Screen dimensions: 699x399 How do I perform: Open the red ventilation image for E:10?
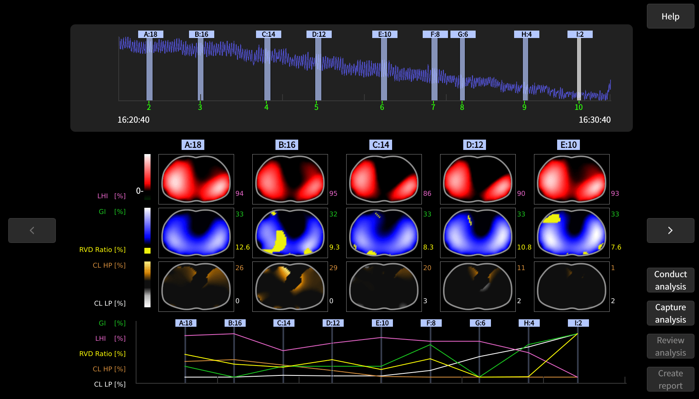pyautogui.click(x=572, y=179)
